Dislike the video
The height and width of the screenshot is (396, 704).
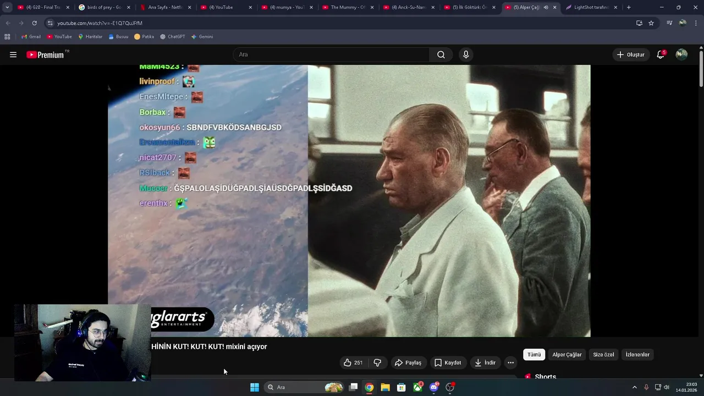(377, 362)
